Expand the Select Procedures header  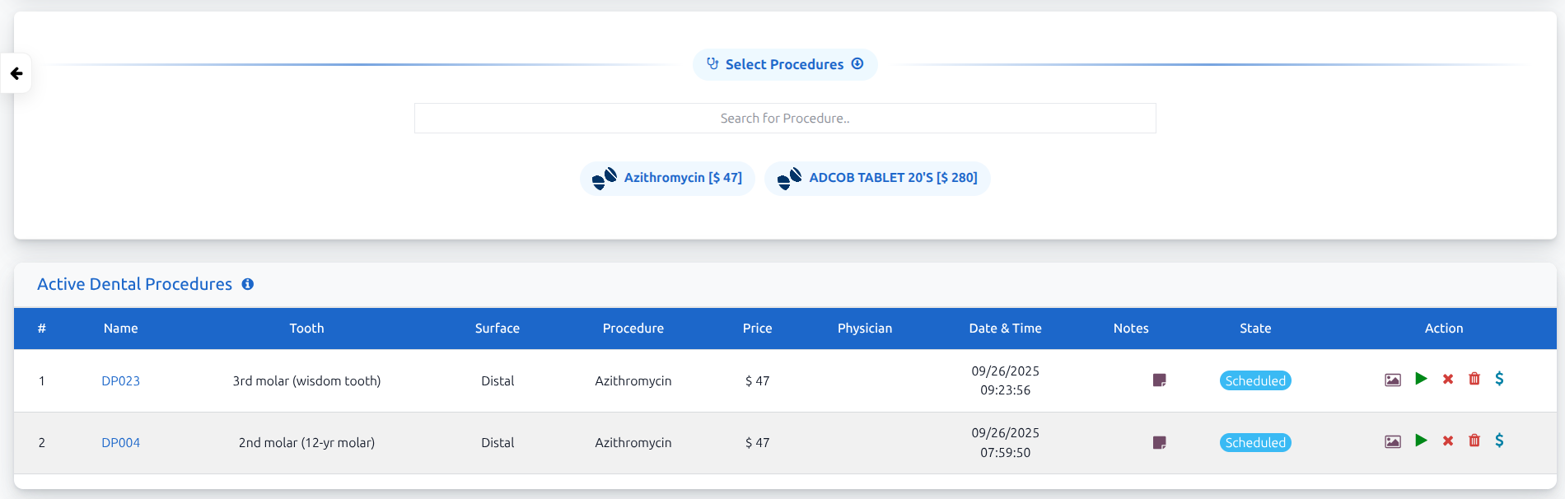pos(784,64)
